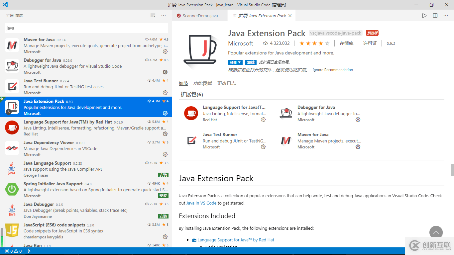Open the Java Test Runner manage gear in sidebar
Screen dimensions: 454x255
(165, 93)
